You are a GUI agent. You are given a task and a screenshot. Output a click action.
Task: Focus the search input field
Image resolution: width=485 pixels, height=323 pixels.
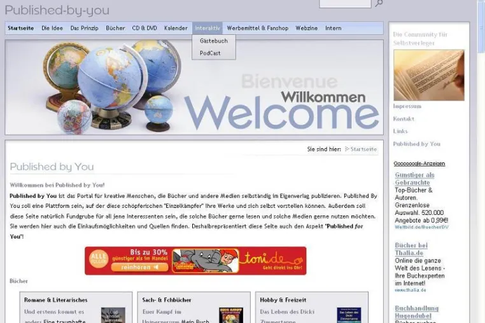coord(345,3)
